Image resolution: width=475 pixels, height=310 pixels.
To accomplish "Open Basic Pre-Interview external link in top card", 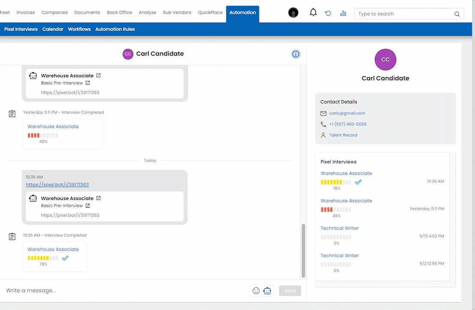I will [x=87, y=83].
